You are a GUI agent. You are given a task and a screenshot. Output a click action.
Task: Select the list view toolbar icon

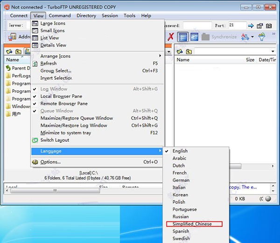click(182, 37)
